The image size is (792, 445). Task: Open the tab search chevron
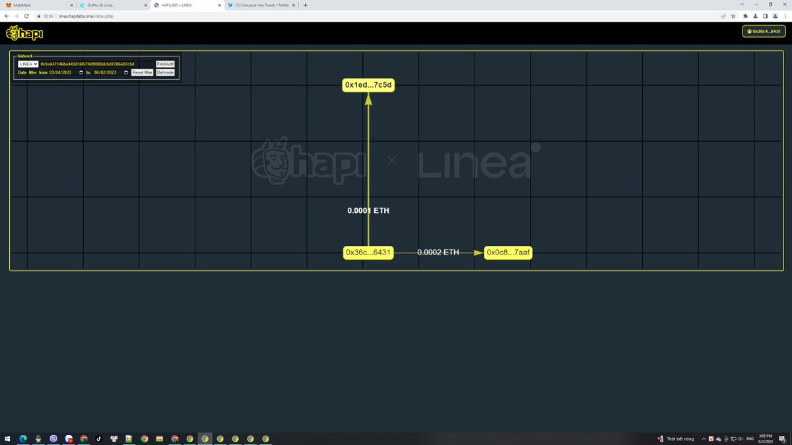click(742, 5)
